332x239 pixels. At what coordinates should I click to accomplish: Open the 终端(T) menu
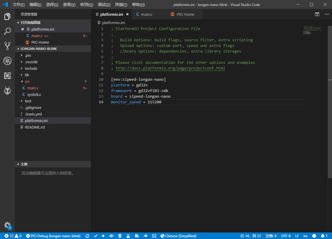click(121, 5)
